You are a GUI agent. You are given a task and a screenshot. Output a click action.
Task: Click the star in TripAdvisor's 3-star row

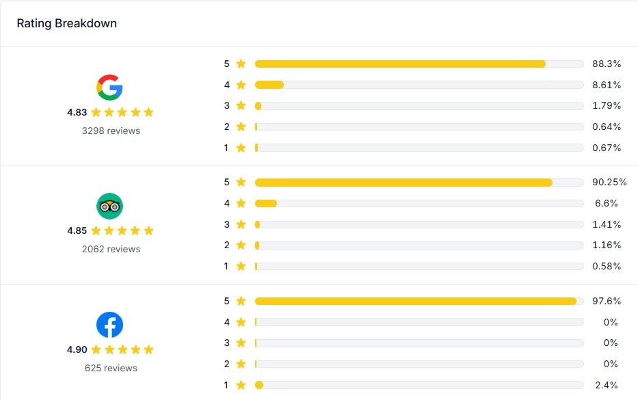(x=241, y=224)
